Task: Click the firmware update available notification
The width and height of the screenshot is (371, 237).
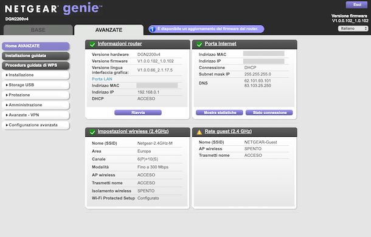Action: 207,29
